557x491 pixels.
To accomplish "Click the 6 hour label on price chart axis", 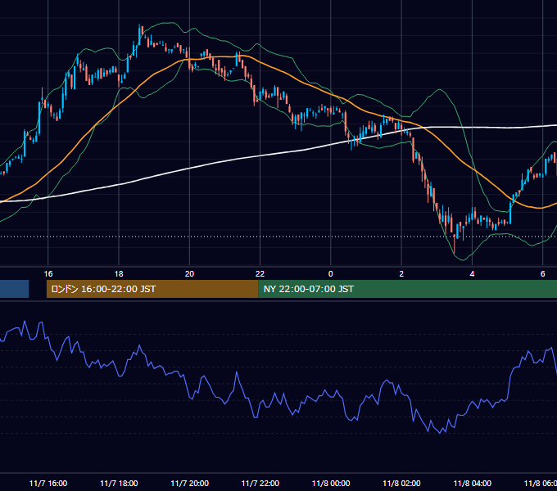I will [x=543, y=274].
